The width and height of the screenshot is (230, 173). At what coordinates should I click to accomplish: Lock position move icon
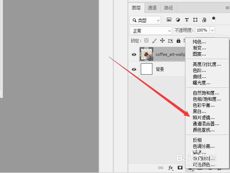(162, 41)
